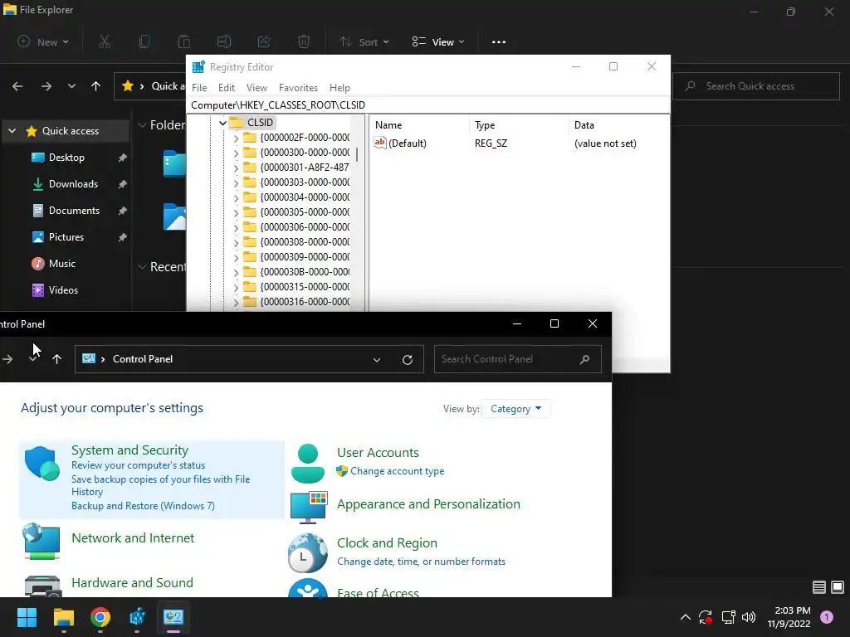Open the New dropdown in File Explorer

[43, 41]
